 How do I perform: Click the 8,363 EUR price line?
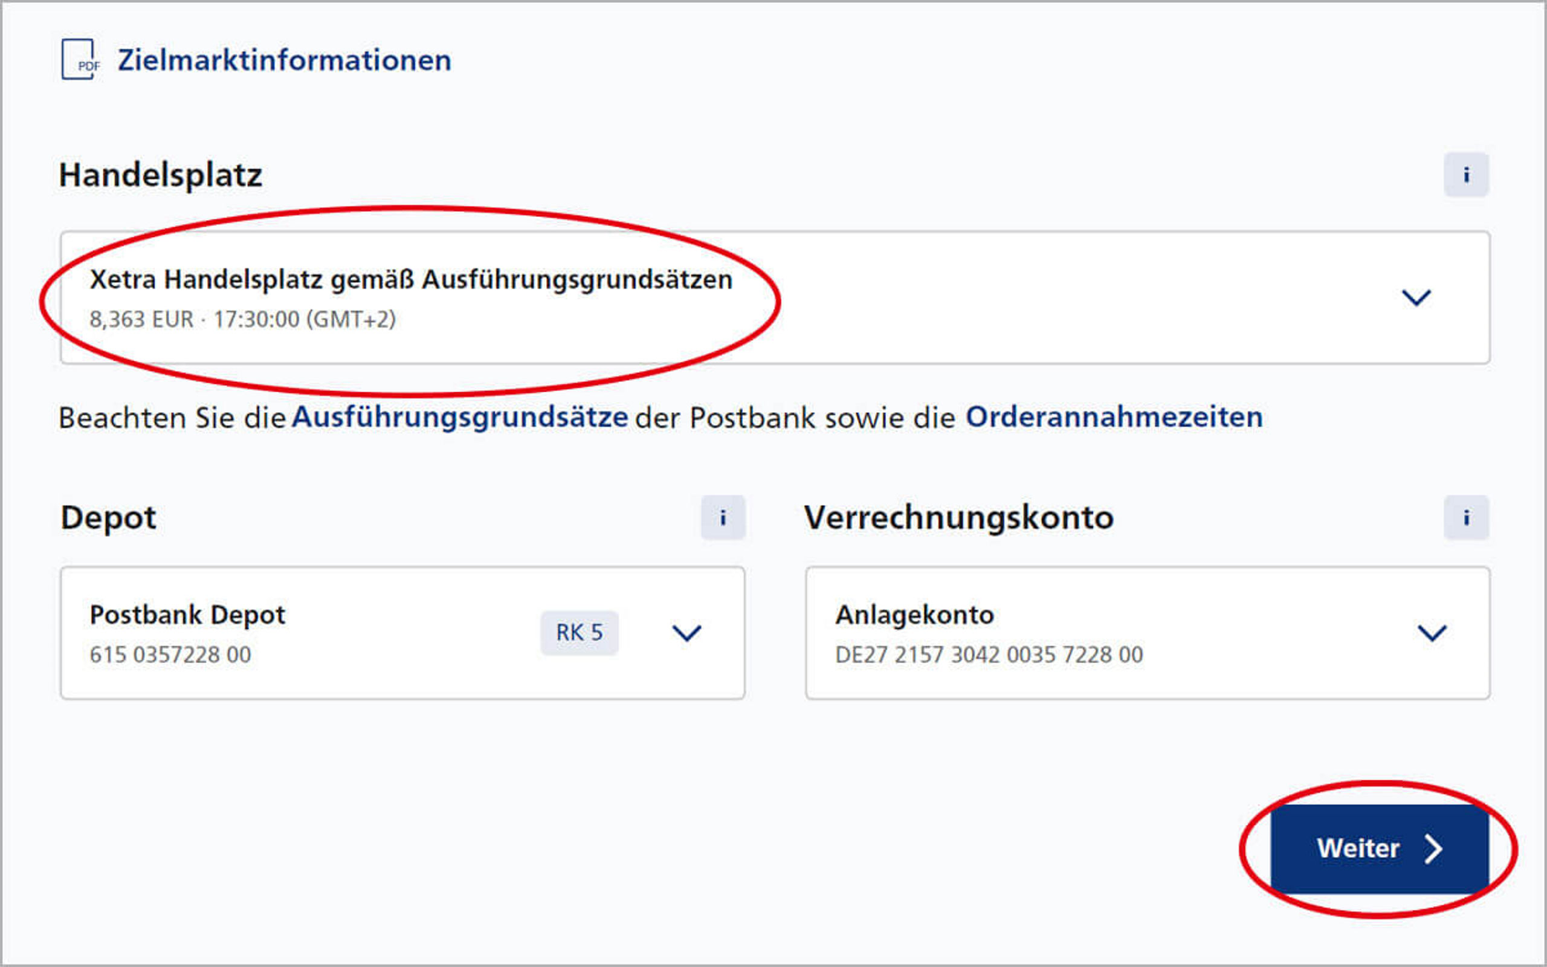pyautogui.click(x=243, y=319)
